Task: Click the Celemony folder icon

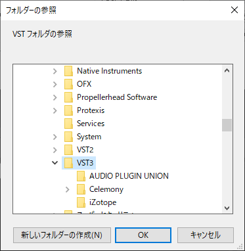Action: [x=81, y=189]
